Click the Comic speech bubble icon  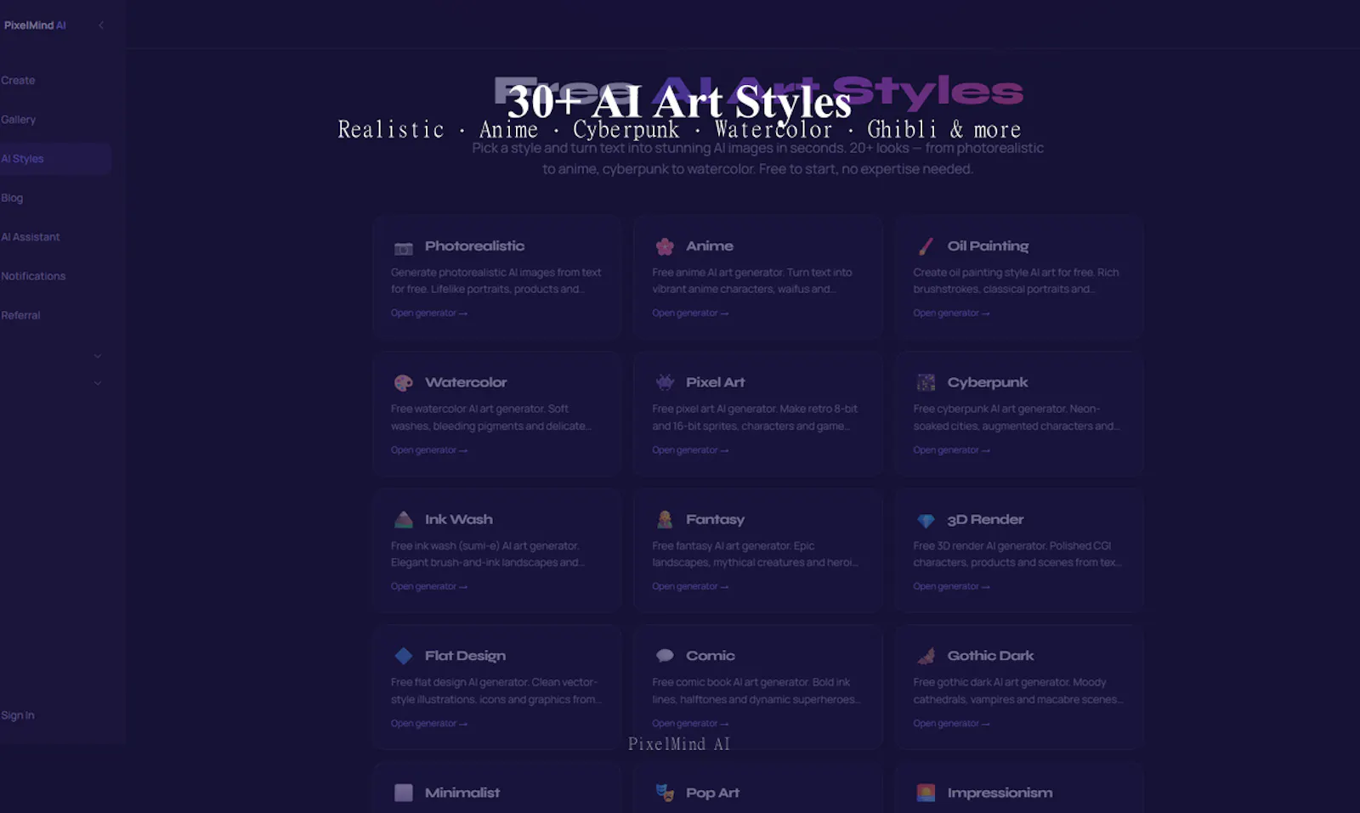[665, 656]
